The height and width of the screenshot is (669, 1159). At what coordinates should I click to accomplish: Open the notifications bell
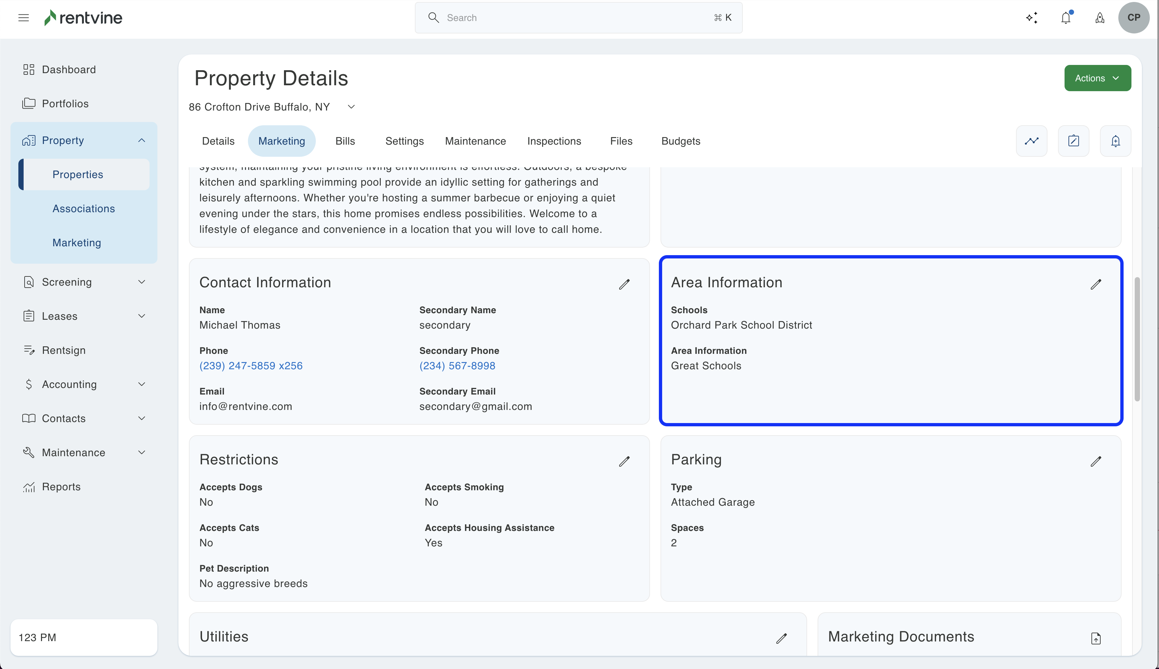[x=1066, y=17]
